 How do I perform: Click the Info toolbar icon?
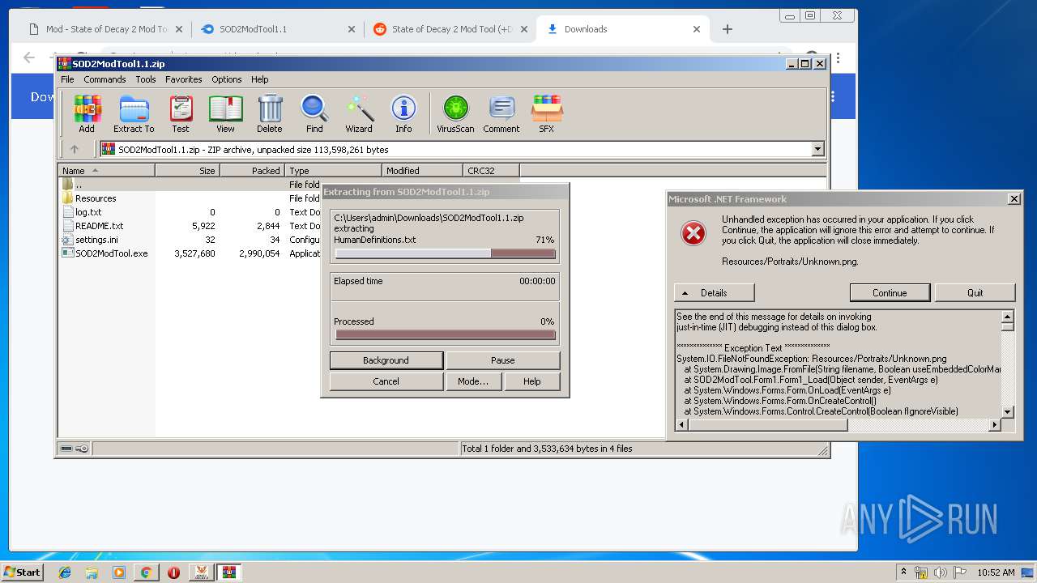coord(403,113)
